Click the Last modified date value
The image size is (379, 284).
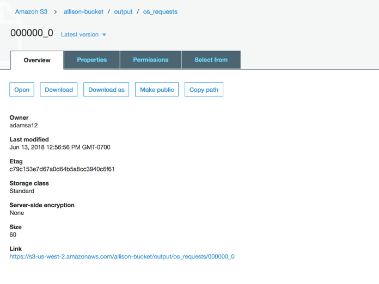pos(60,147)
